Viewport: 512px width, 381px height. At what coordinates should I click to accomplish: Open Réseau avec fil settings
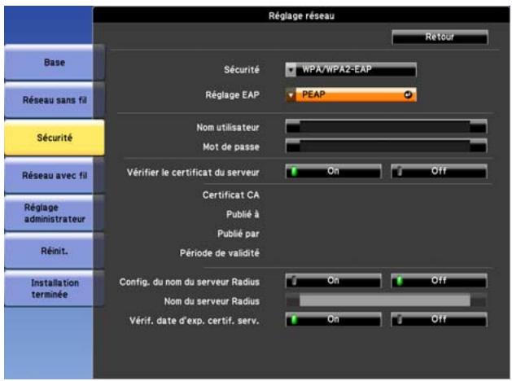(x=54, y=174)
